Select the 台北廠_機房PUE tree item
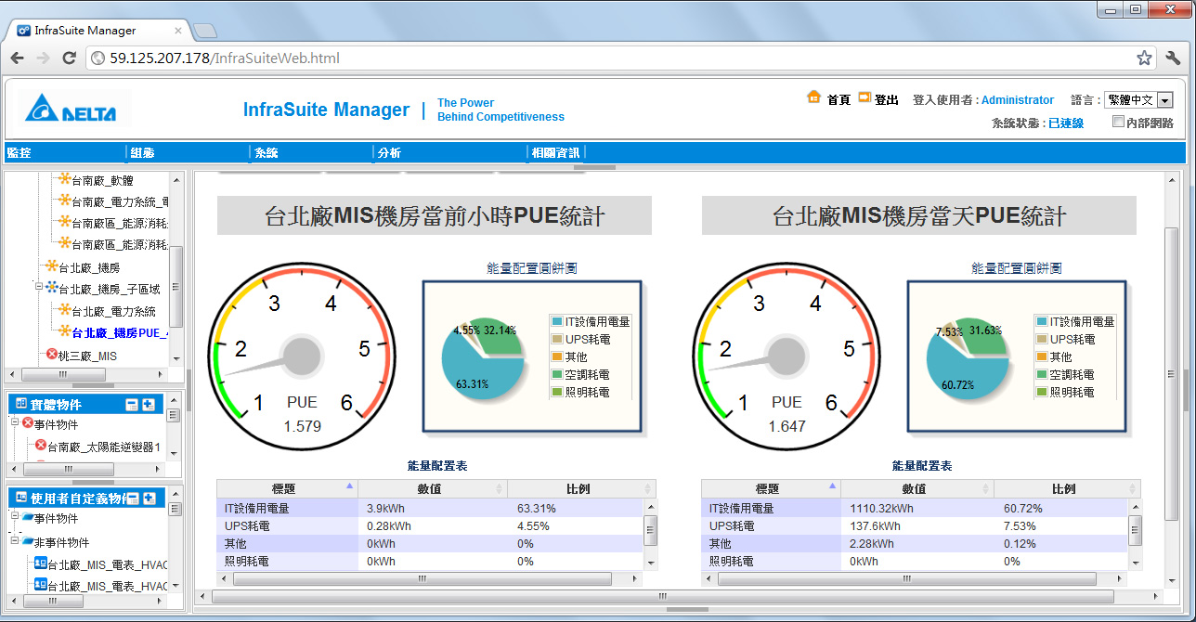The height and width of the screenshot is (622, 1196). pyautogui.click(x=119, y=332)
